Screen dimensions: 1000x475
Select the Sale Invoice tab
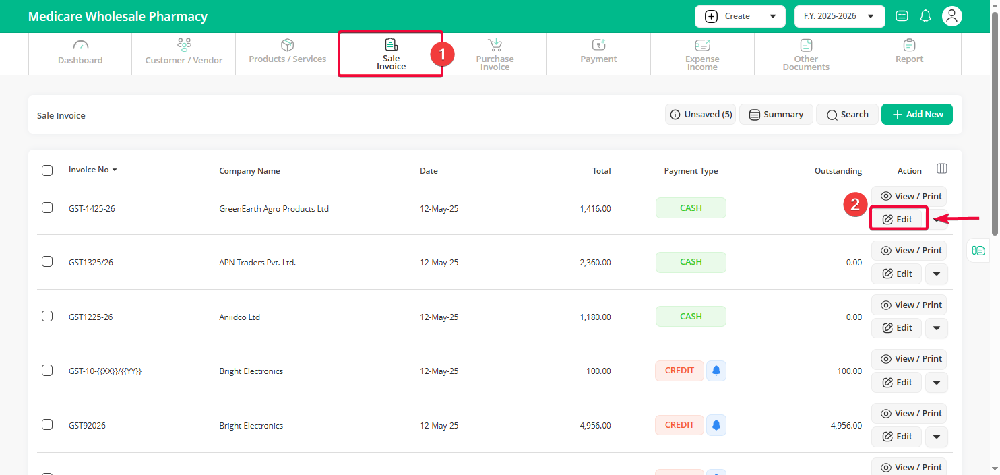[x=391, y=54]
